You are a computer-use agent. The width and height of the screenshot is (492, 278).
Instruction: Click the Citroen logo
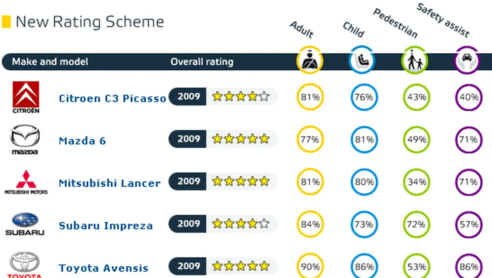click(x=26, y=97)
